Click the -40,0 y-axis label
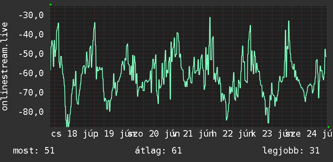This screenshot has width=333, height=162. tap(31, 35)
